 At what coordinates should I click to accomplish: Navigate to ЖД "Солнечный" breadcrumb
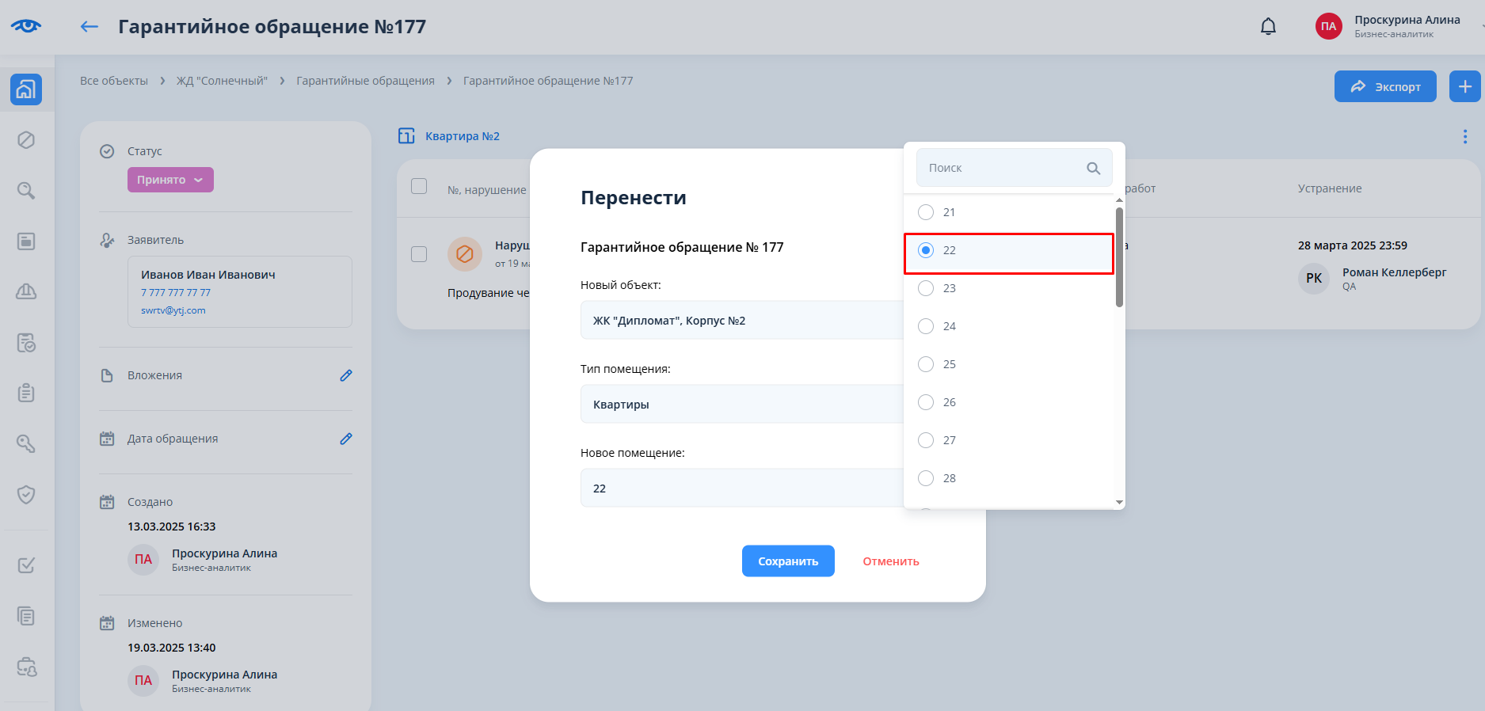(222, 81)
